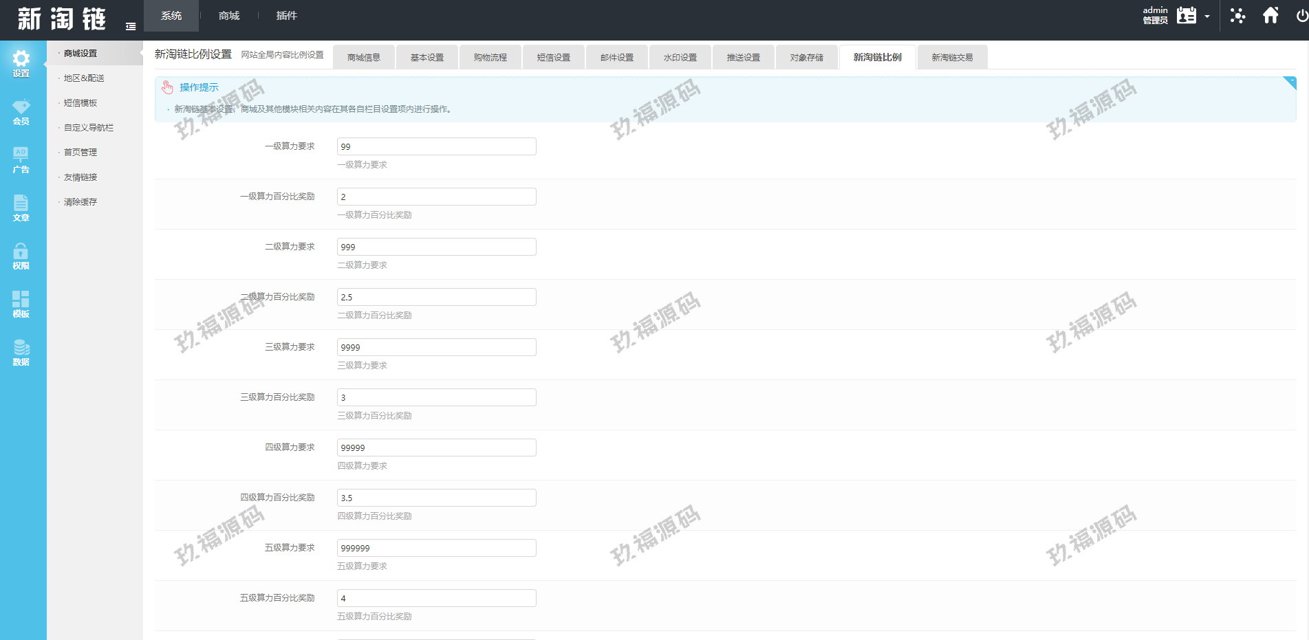Open the 数据 database icon
This screenshot has width=1309, height=640.
[21, 352]
